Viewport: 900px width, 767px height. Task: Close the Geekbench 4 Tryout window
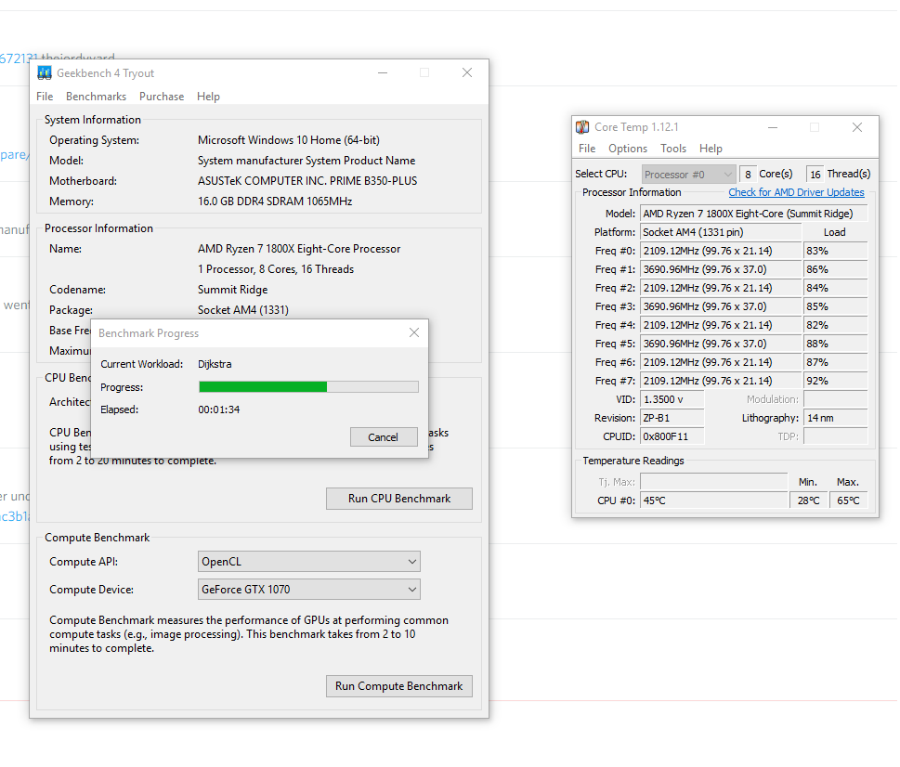coord(467,72)
